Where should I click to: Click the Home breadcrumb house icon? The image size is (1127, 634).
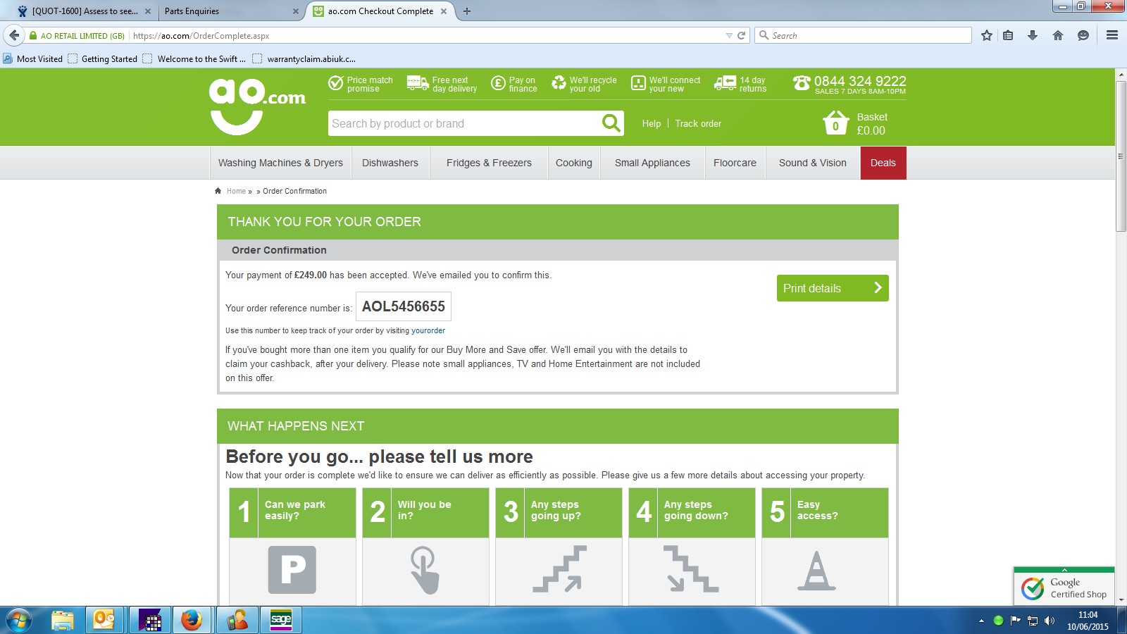[x=218, y=191]
